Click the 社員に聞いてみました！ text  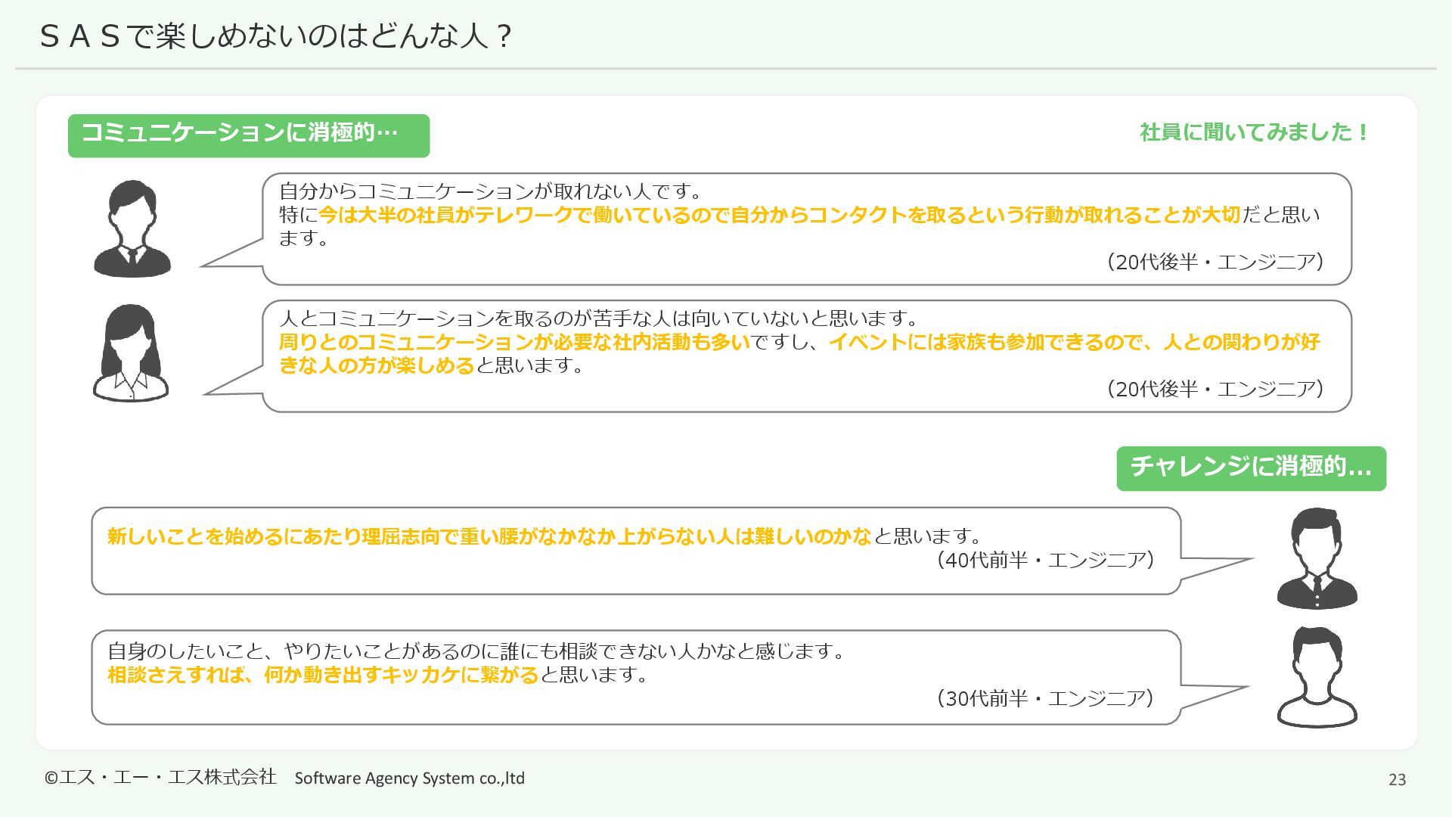coord(1255,132)
